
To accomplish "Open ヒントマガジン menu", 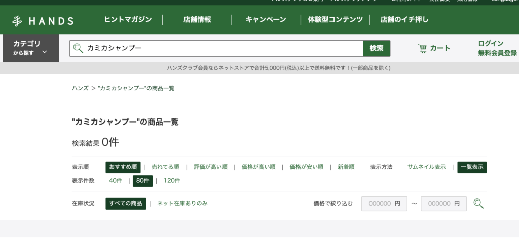I will pyautogui.click(x=128, y=20).
